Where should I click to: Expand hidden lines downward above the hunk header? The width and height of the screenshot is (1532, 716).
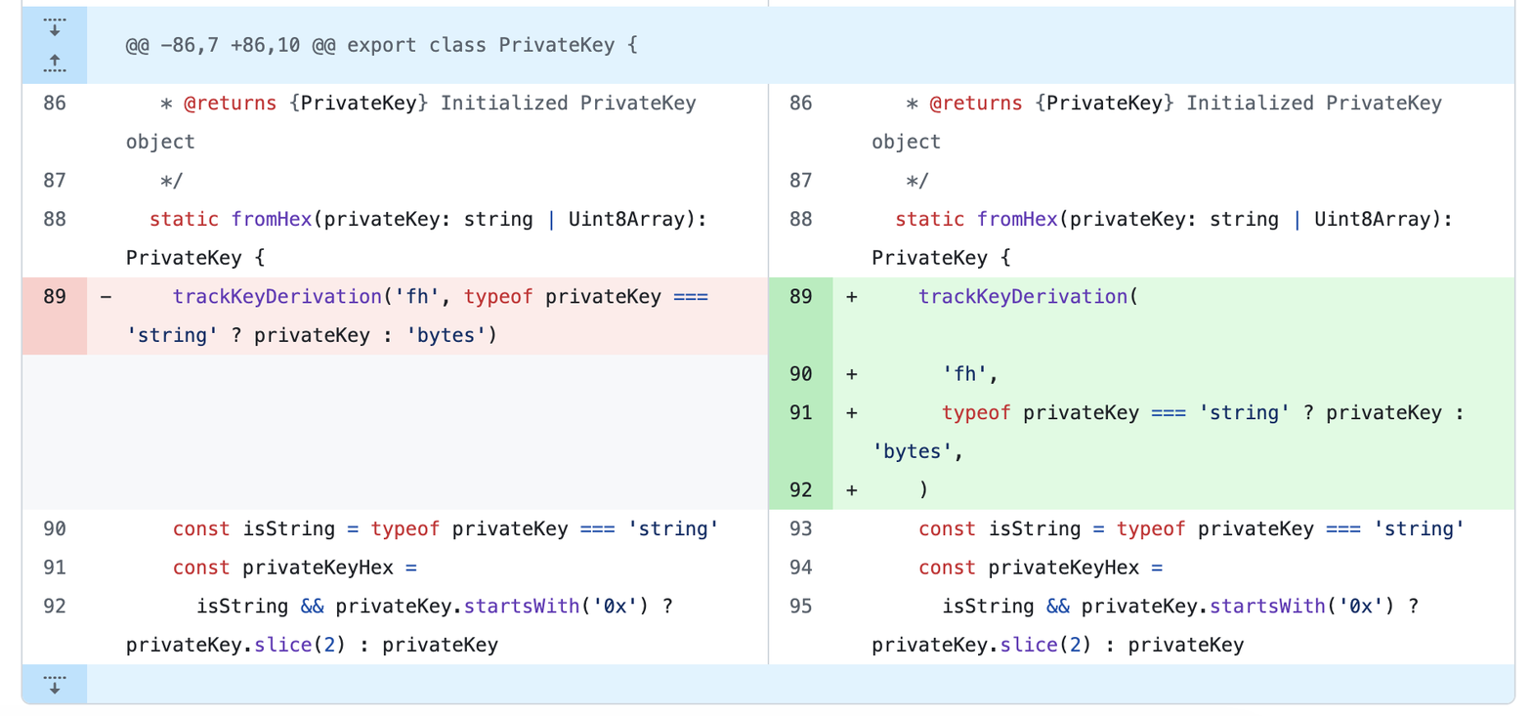point(54,26)
